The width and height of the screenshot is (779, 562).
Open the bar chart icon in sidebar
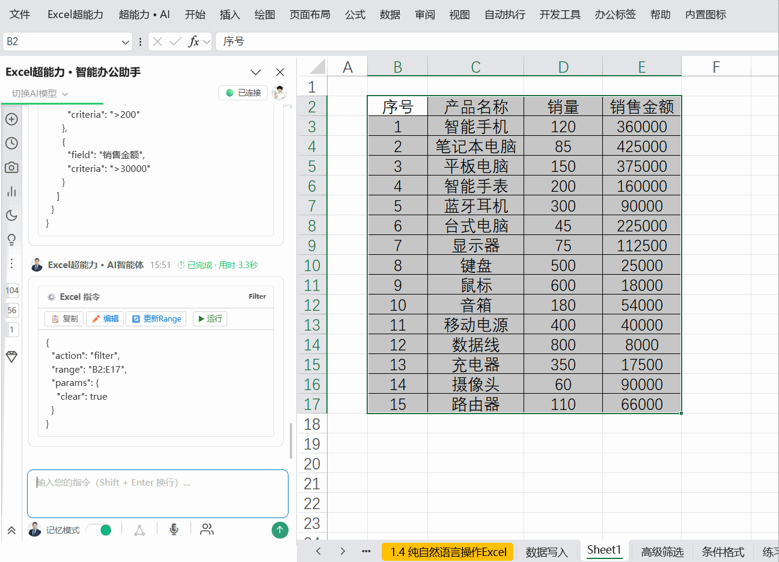pyautogui.click(x=11, y=192)
